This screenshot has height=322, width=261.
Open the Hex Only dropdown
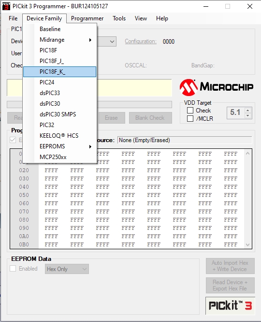[67, 269]
